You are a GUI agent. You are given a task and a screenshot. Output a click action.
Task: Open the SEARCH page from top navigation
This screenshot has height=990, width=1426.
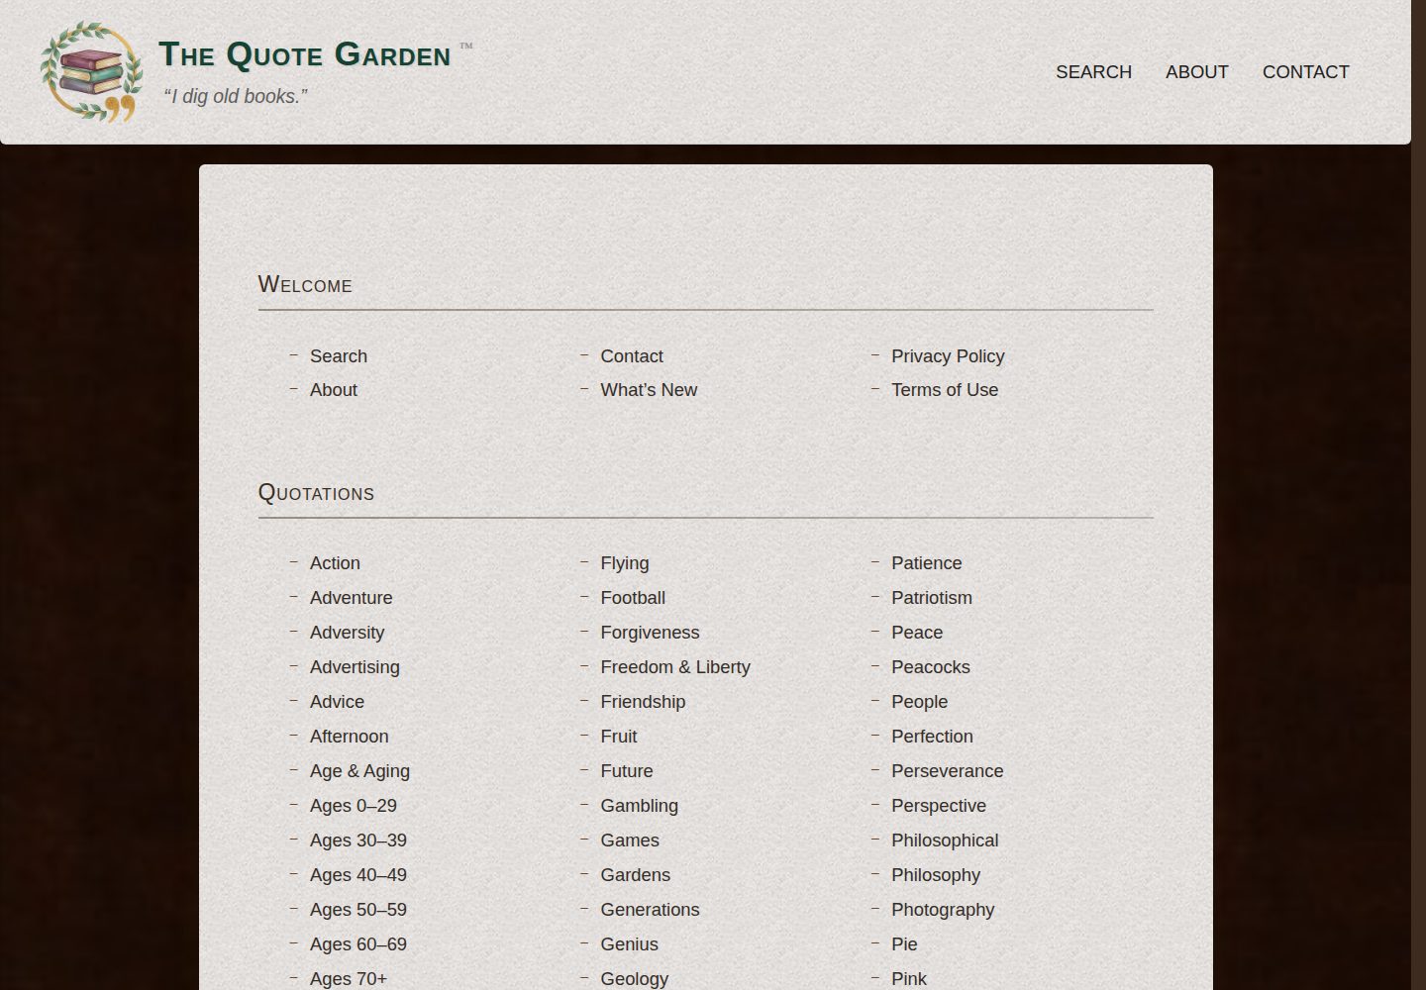[1093, 72]
